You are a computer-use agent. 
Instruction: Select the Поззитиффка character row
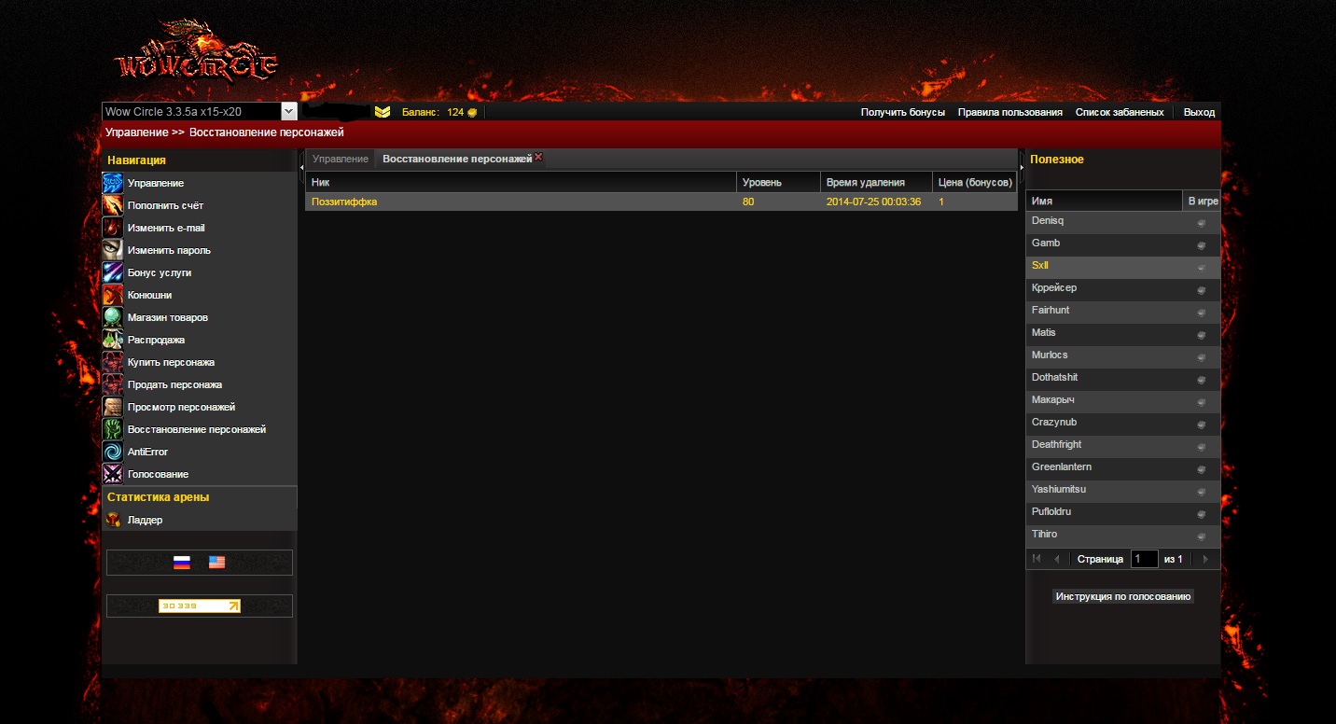522,202
